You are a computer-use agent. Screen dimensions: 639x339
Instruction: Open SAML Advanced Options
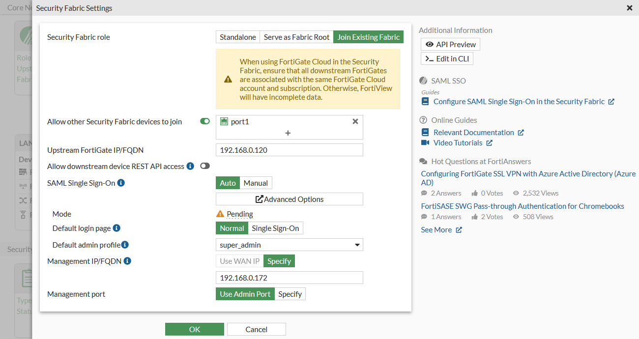[x=289, y=199]
